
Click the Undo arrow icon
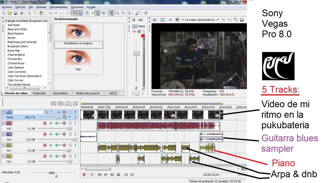click(x=51, y=13)
